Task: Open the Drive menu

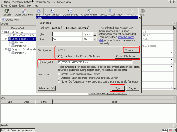Action: click(4, 5)
